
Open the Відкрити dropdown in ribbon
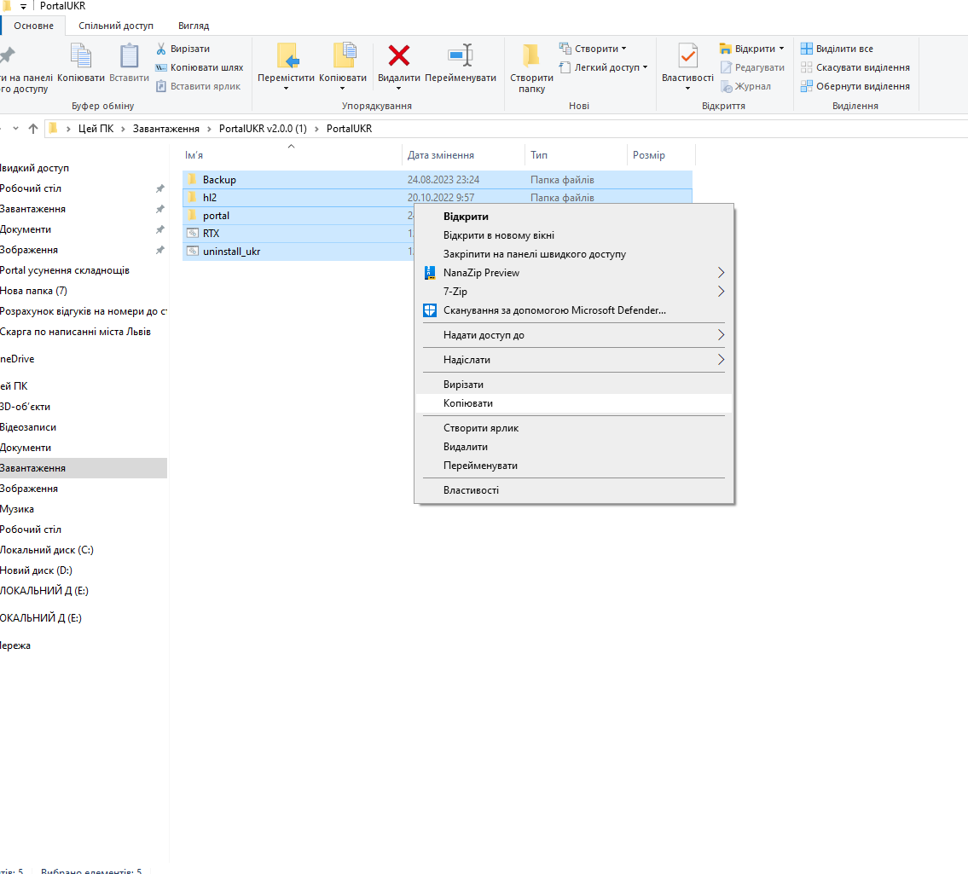(x=752, y=49)
